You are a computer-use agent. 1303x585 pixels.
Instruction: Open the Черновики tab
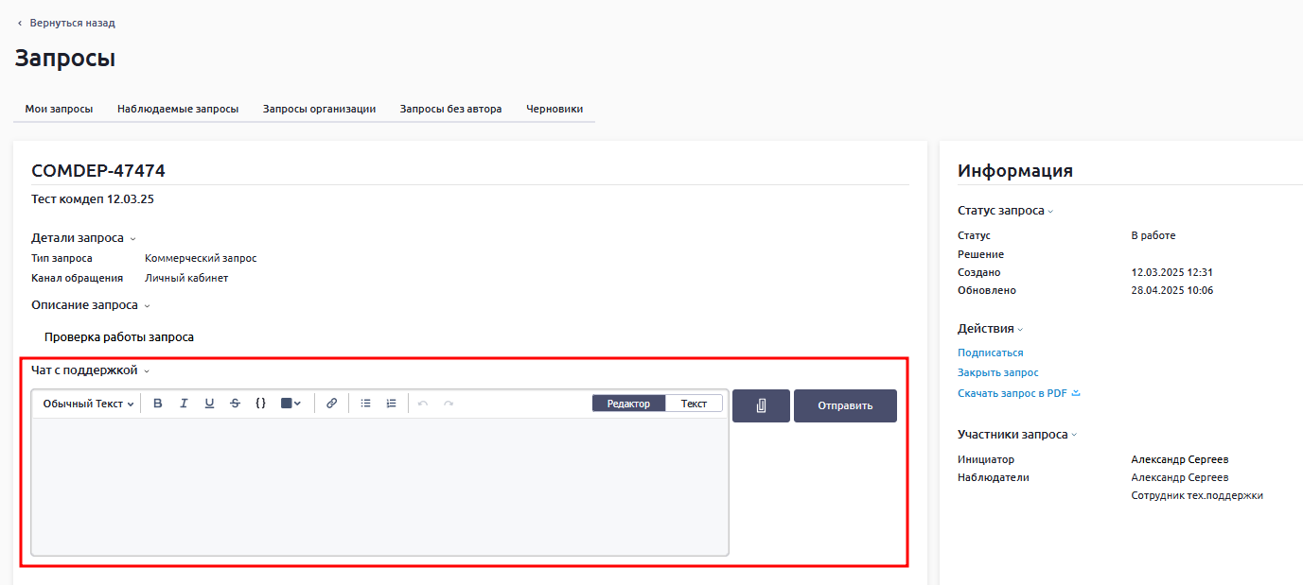(x=555, y=109)
